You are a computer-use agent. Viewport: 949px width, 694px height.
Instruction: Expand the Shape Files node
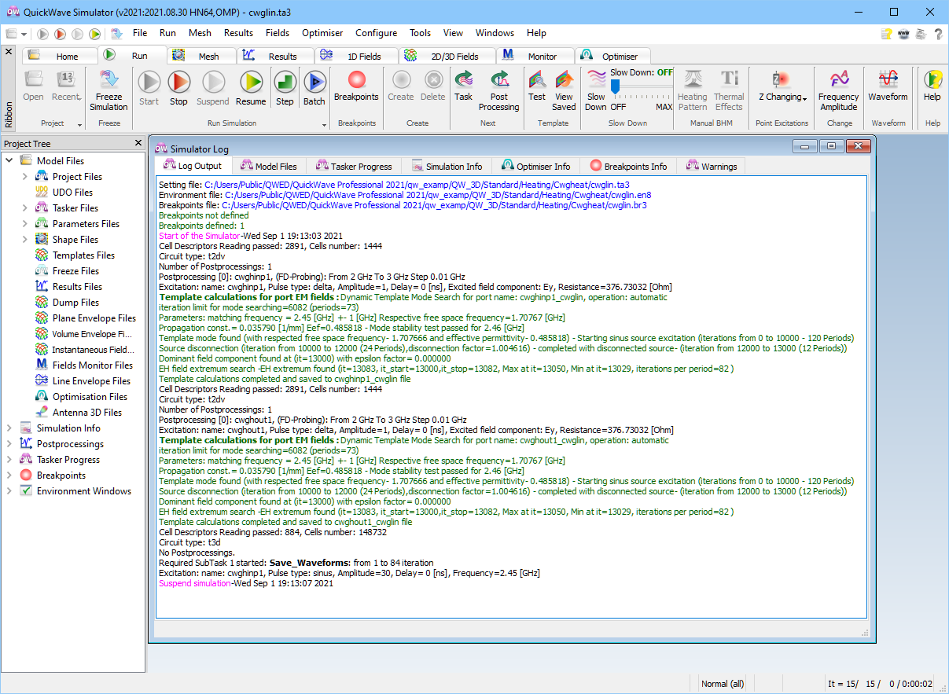(25, 240)
